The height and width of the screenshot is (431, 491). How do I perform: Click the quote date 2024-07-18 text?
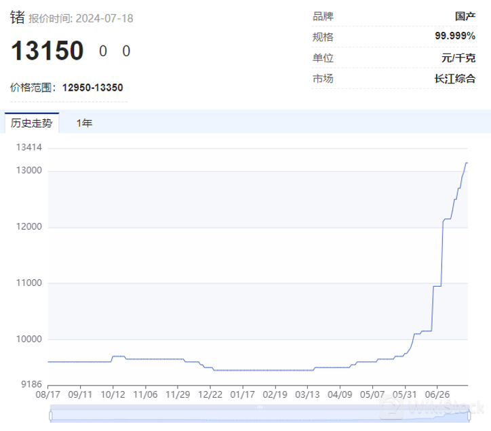(104, 18)
